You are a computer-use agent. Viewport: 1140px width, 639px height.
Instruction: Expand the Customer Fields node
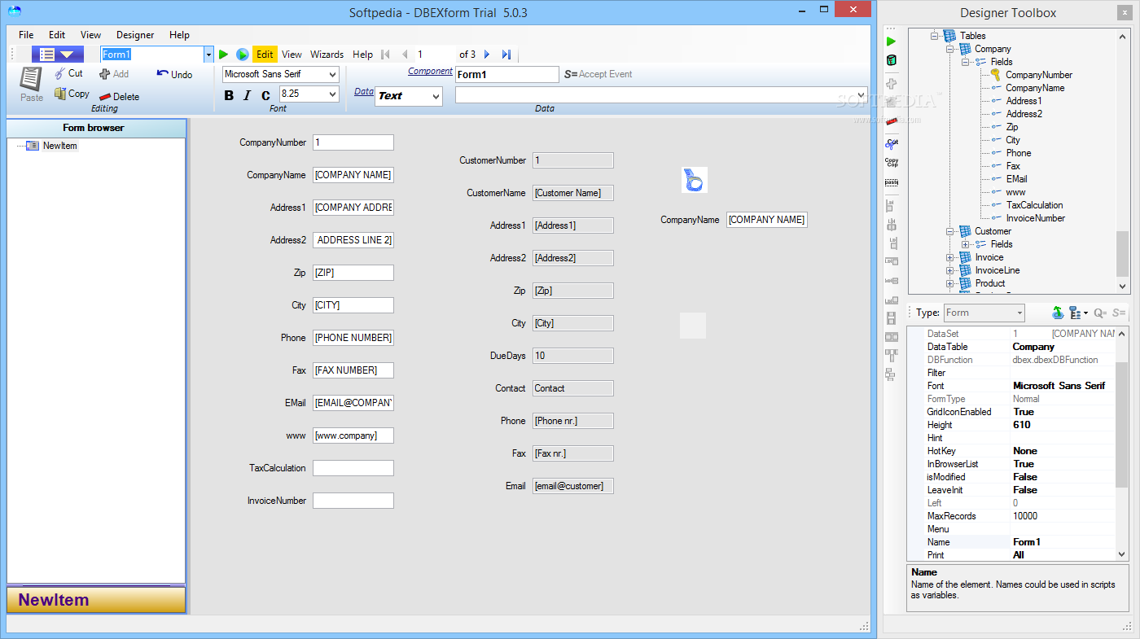coord(965,244)
